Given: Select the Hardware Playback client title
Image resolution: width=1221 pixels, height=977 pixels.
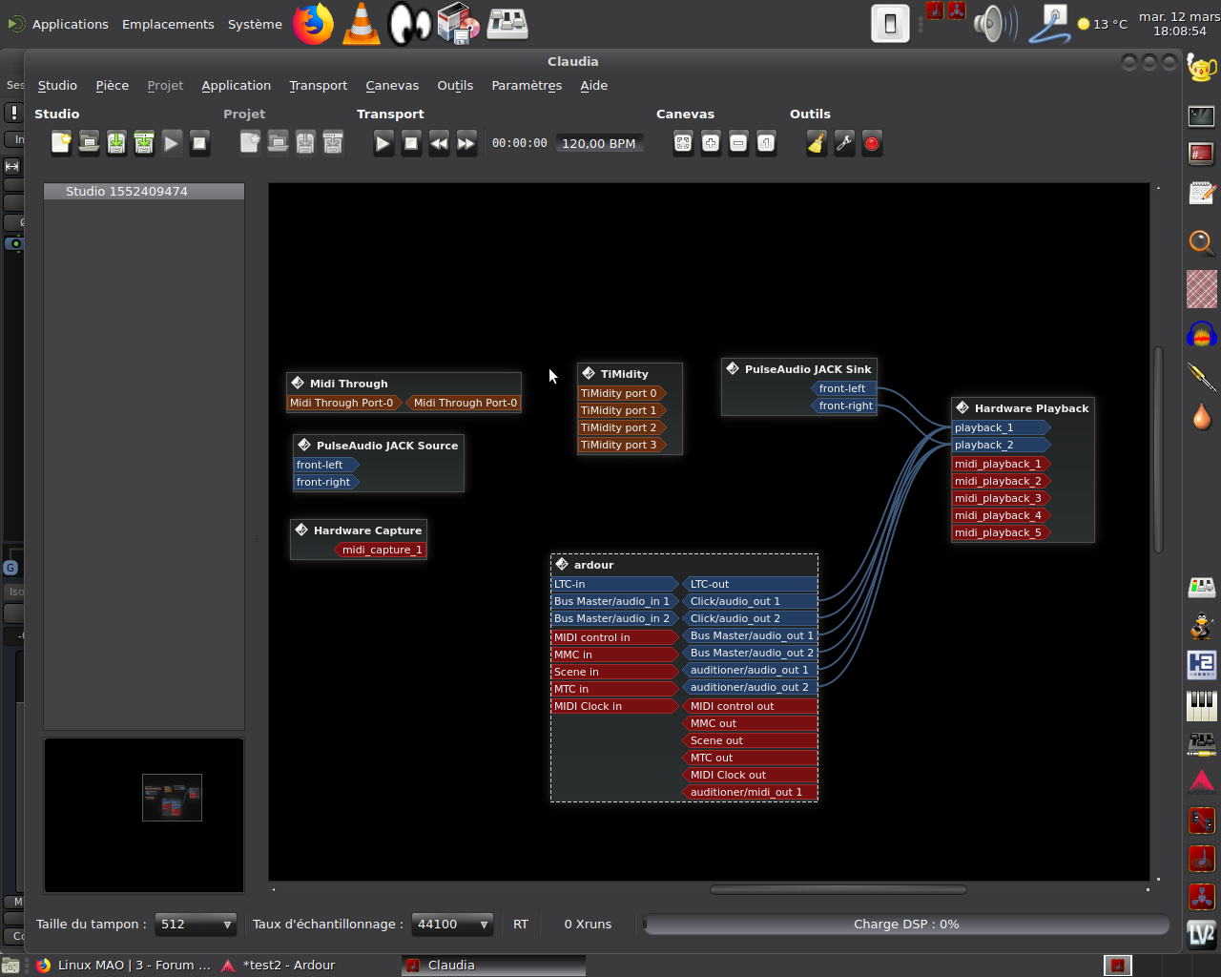Looking at the screenshot, I should [1031, 408].
